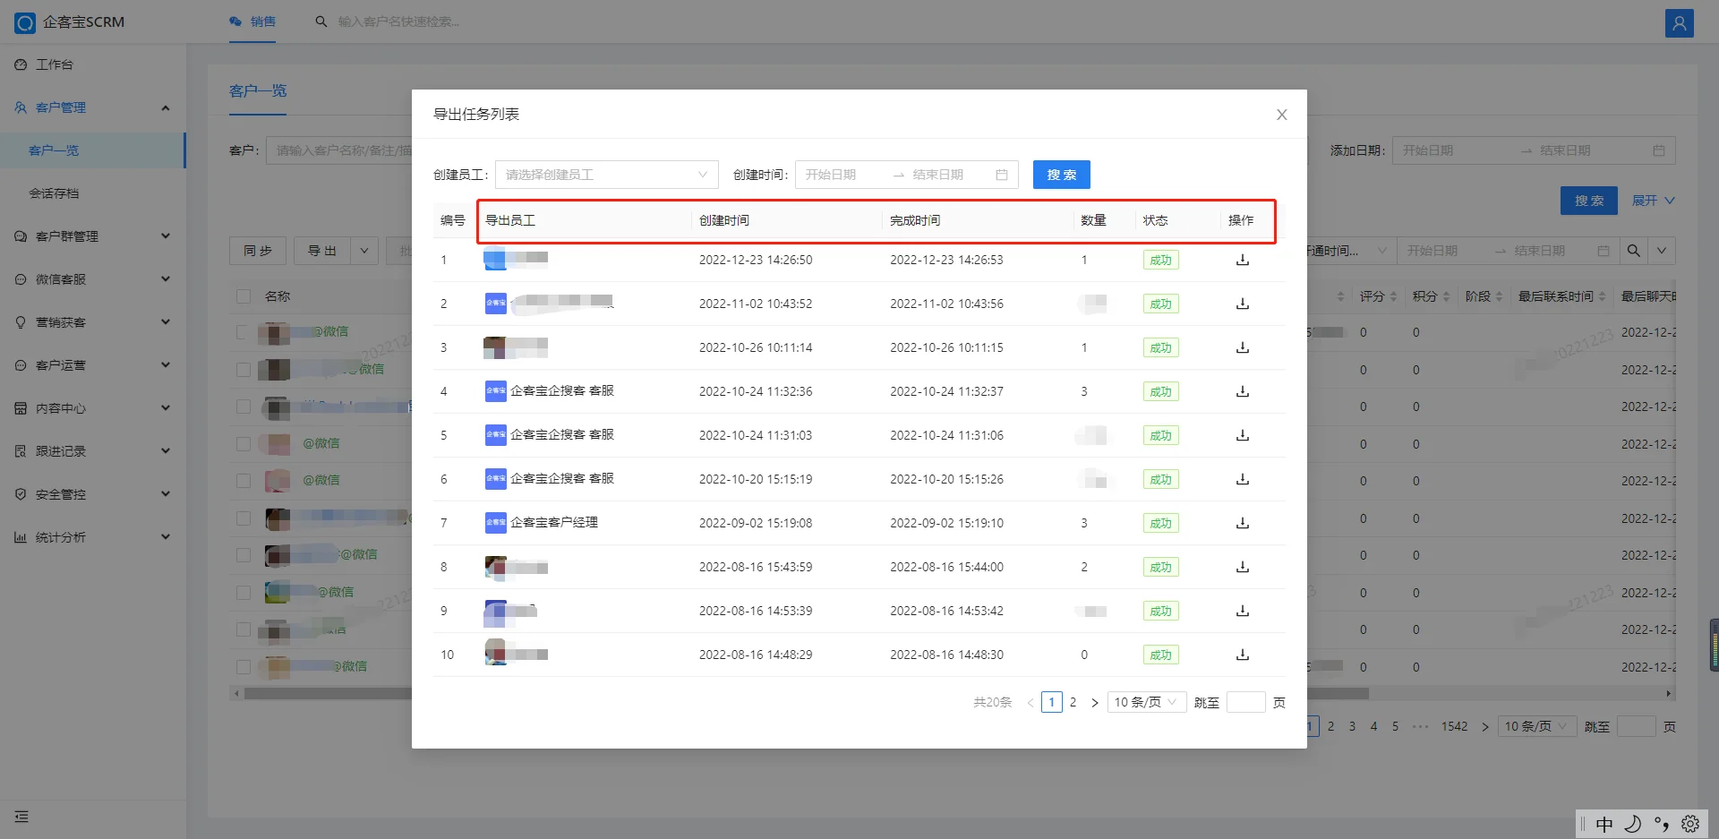The image size is (1719, 839).
Task: Download the export file in row 1
Action: tap(1242, 260)
